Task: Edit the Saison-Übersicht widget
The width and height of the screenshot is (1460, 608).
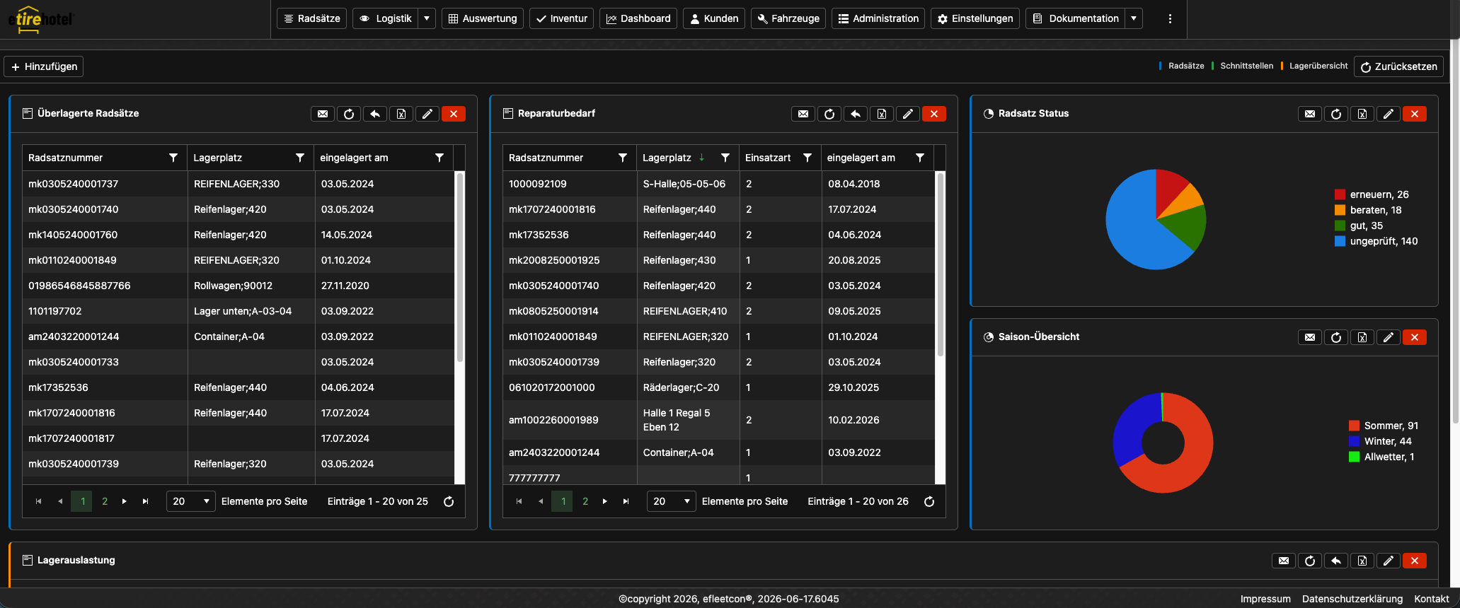Action: [x=1389, y=337]
